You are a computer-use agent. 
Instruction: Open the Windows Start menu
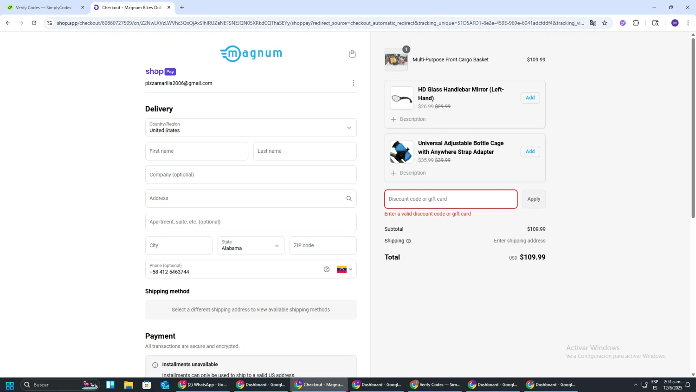[9, 385]
